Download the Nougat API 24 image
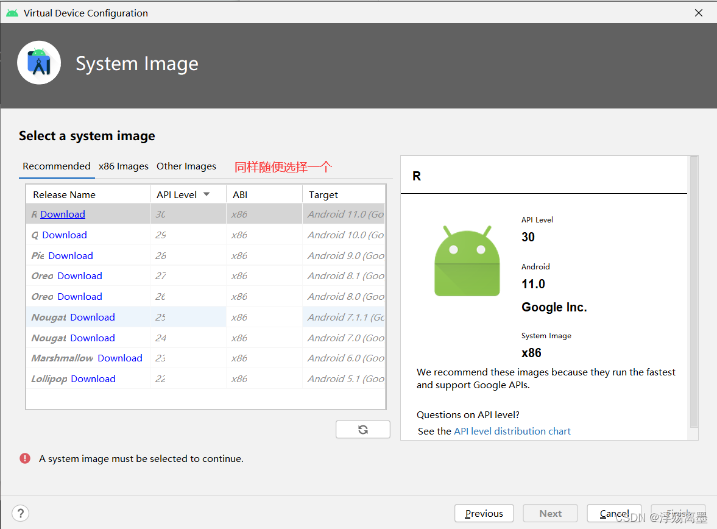717x529 pixels. click(x=93, y=338)
